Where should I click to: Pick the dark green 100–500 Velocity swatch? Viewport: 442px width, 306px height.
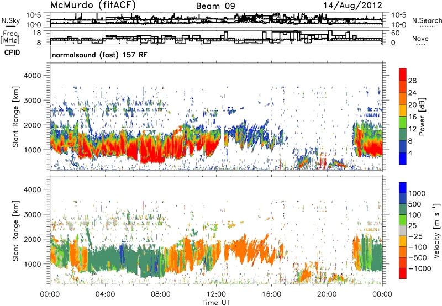pos(403,209)
